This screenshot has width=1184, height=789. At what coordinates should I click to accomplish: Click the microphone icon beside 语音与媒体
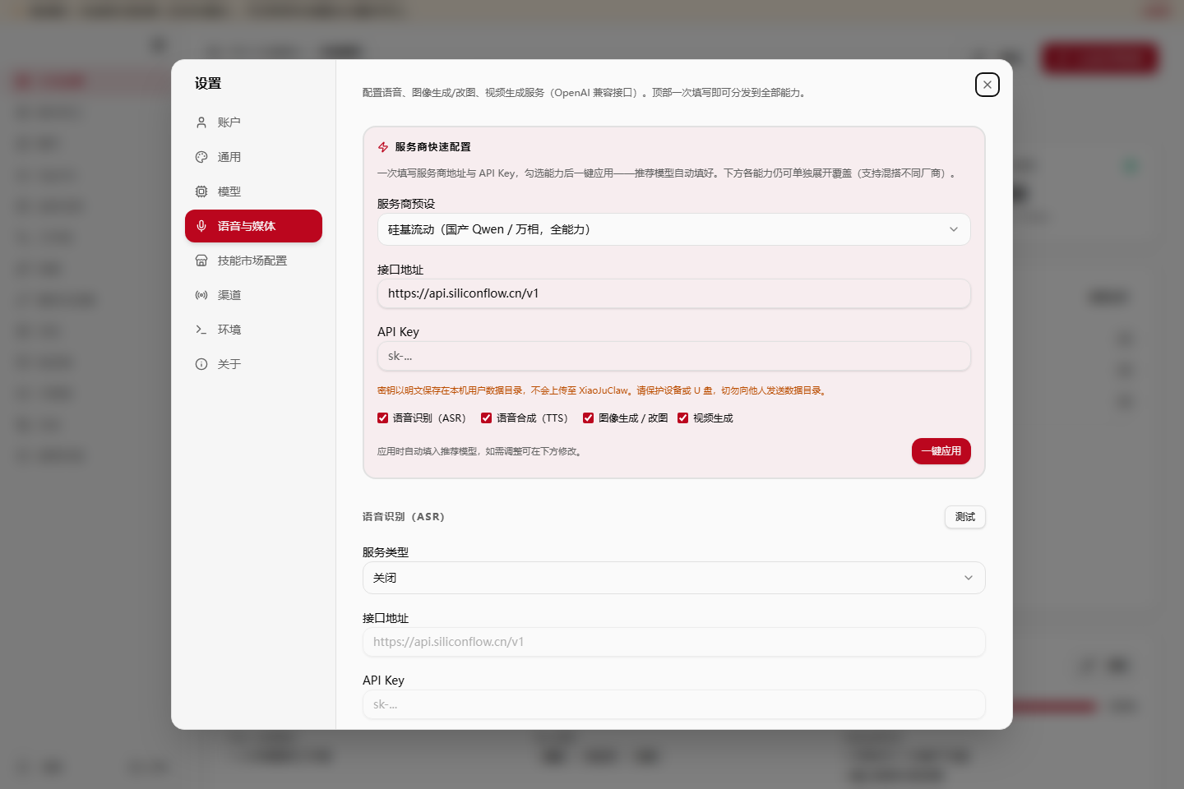pos(201,226)
